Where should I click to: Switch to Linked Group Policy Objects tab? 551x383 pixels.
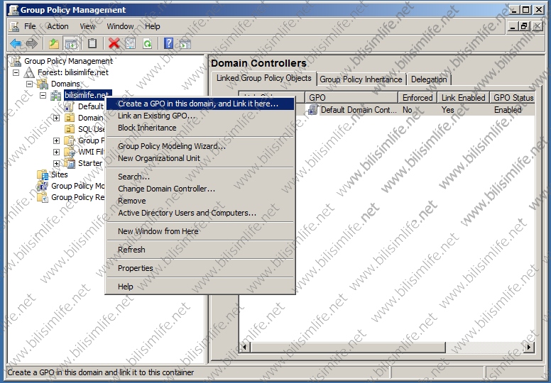coord(263,78)
